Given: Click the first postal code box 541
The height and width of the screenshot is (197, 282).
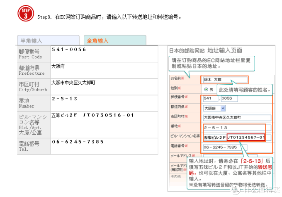Looking at the screenshot, I should tap(209, 99).
